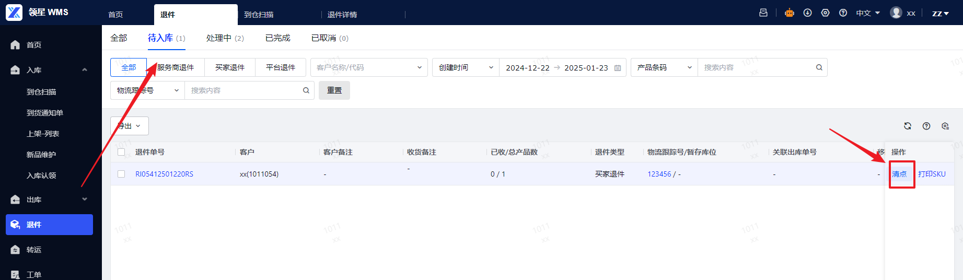Open the orange robot assistant icon
Viewport: 963px width, 280px height.
790,13
